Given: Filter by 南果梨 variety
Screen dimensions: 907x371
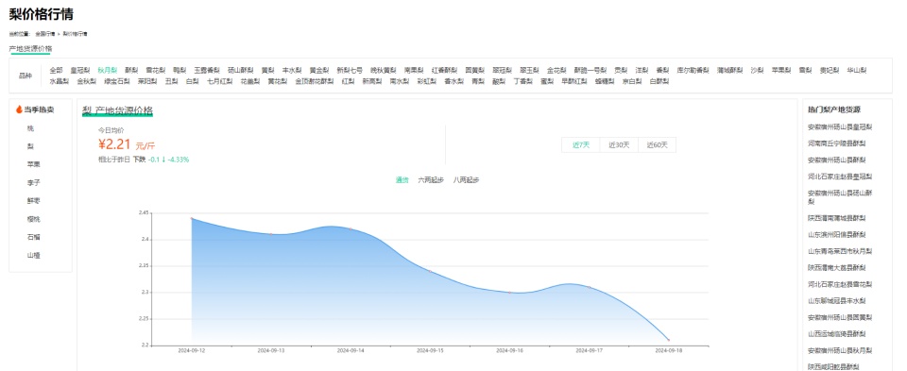Looking at the screenshot, I should (414, 70).
